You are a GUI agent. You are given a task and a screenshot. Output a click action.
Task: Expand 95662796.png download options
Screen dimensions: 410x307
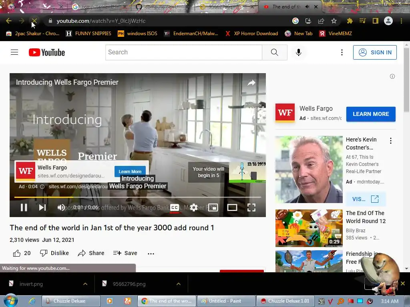coord(178,284)
